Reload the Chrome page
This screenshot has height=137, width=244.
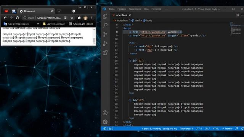(17, 18)
